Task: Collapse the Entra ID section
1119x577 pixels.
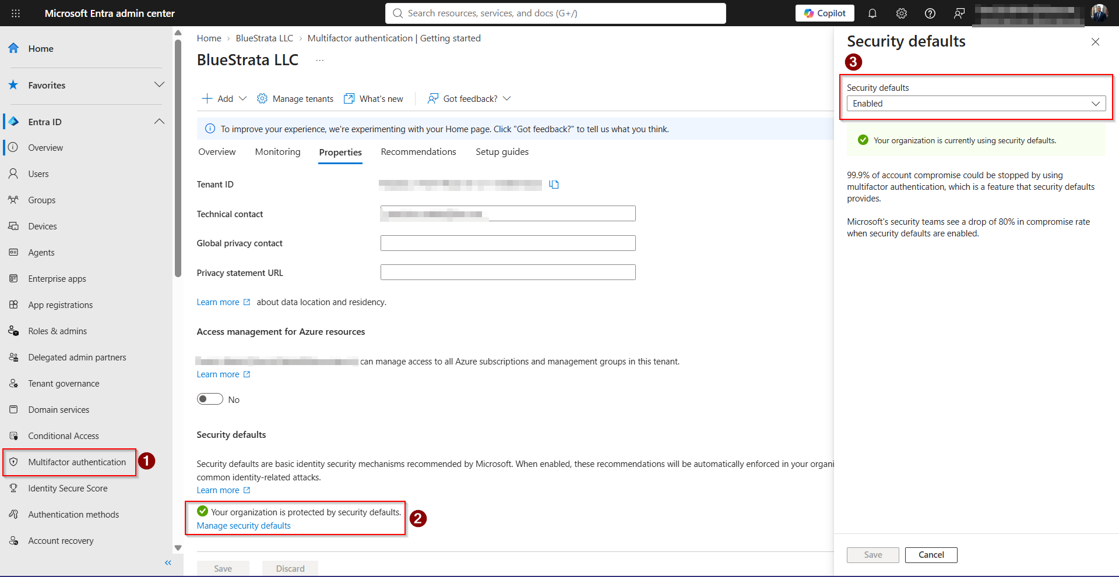Action: coord(159,122)
